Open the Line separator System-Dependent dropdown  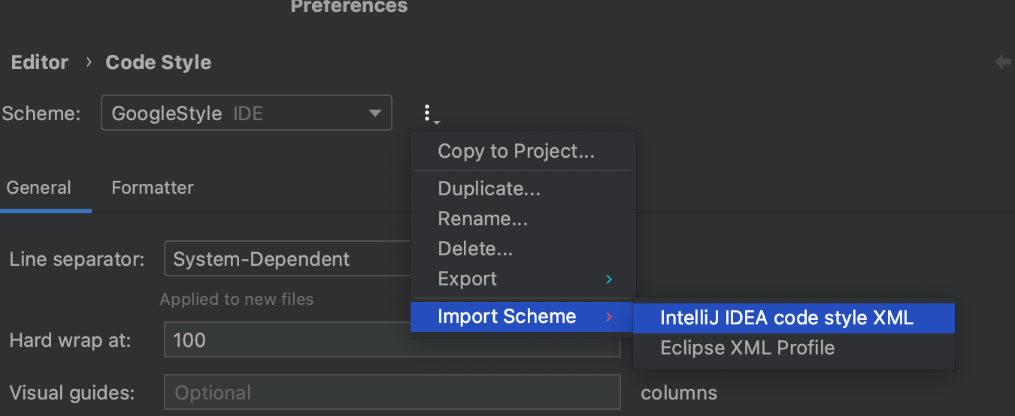coord(286,259)
